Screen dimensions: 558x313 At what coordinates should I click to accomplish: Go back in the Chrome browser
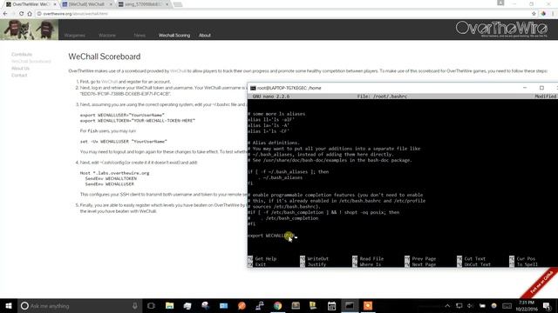[5, 14]
